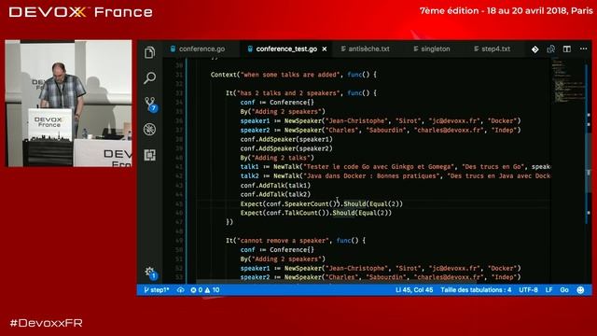The height and width of the screenshot is (336, 597).
Task: Open the editor more actions ellipsis
Action: click(583, 49)
